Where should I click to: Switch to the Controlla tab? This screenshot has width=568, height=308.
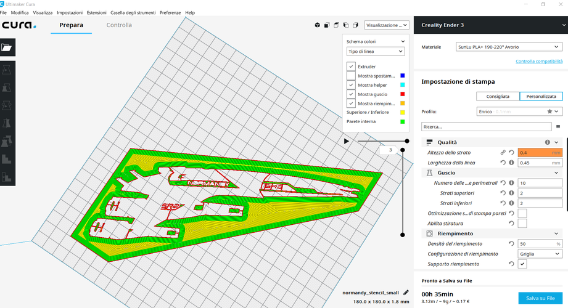[x=119, y=25]
